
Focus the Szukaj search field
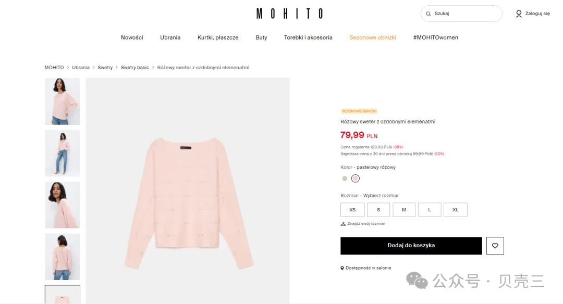tap(461, 14)
